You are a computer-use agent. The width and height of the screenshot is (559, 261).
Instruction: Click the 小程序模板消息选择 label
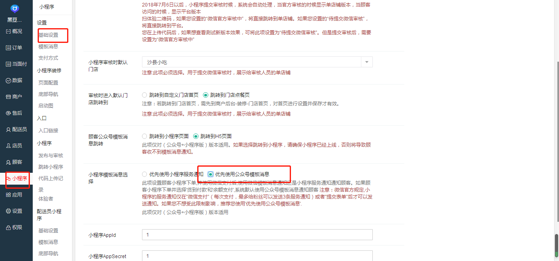coord(108,178)
